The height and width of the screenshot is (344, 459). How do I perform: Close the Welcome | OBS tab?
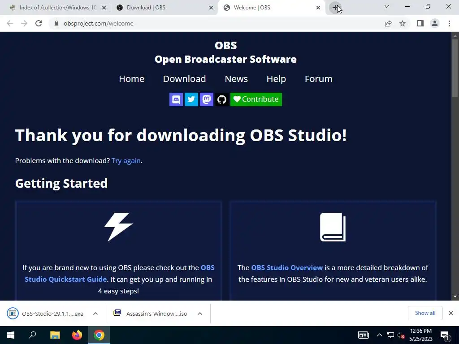(318, 8)
